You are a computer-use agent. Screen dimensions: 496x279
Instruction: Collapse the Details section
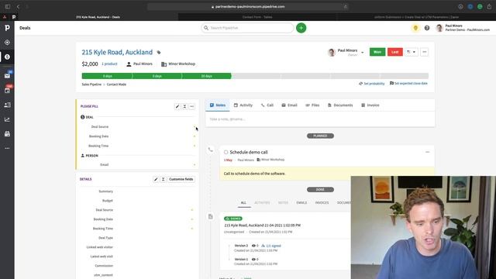163,179
